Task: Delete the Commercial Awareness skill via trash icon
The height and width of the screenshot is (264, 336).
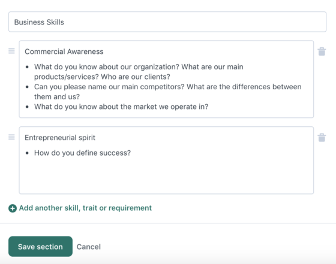Action: [322, 51]
